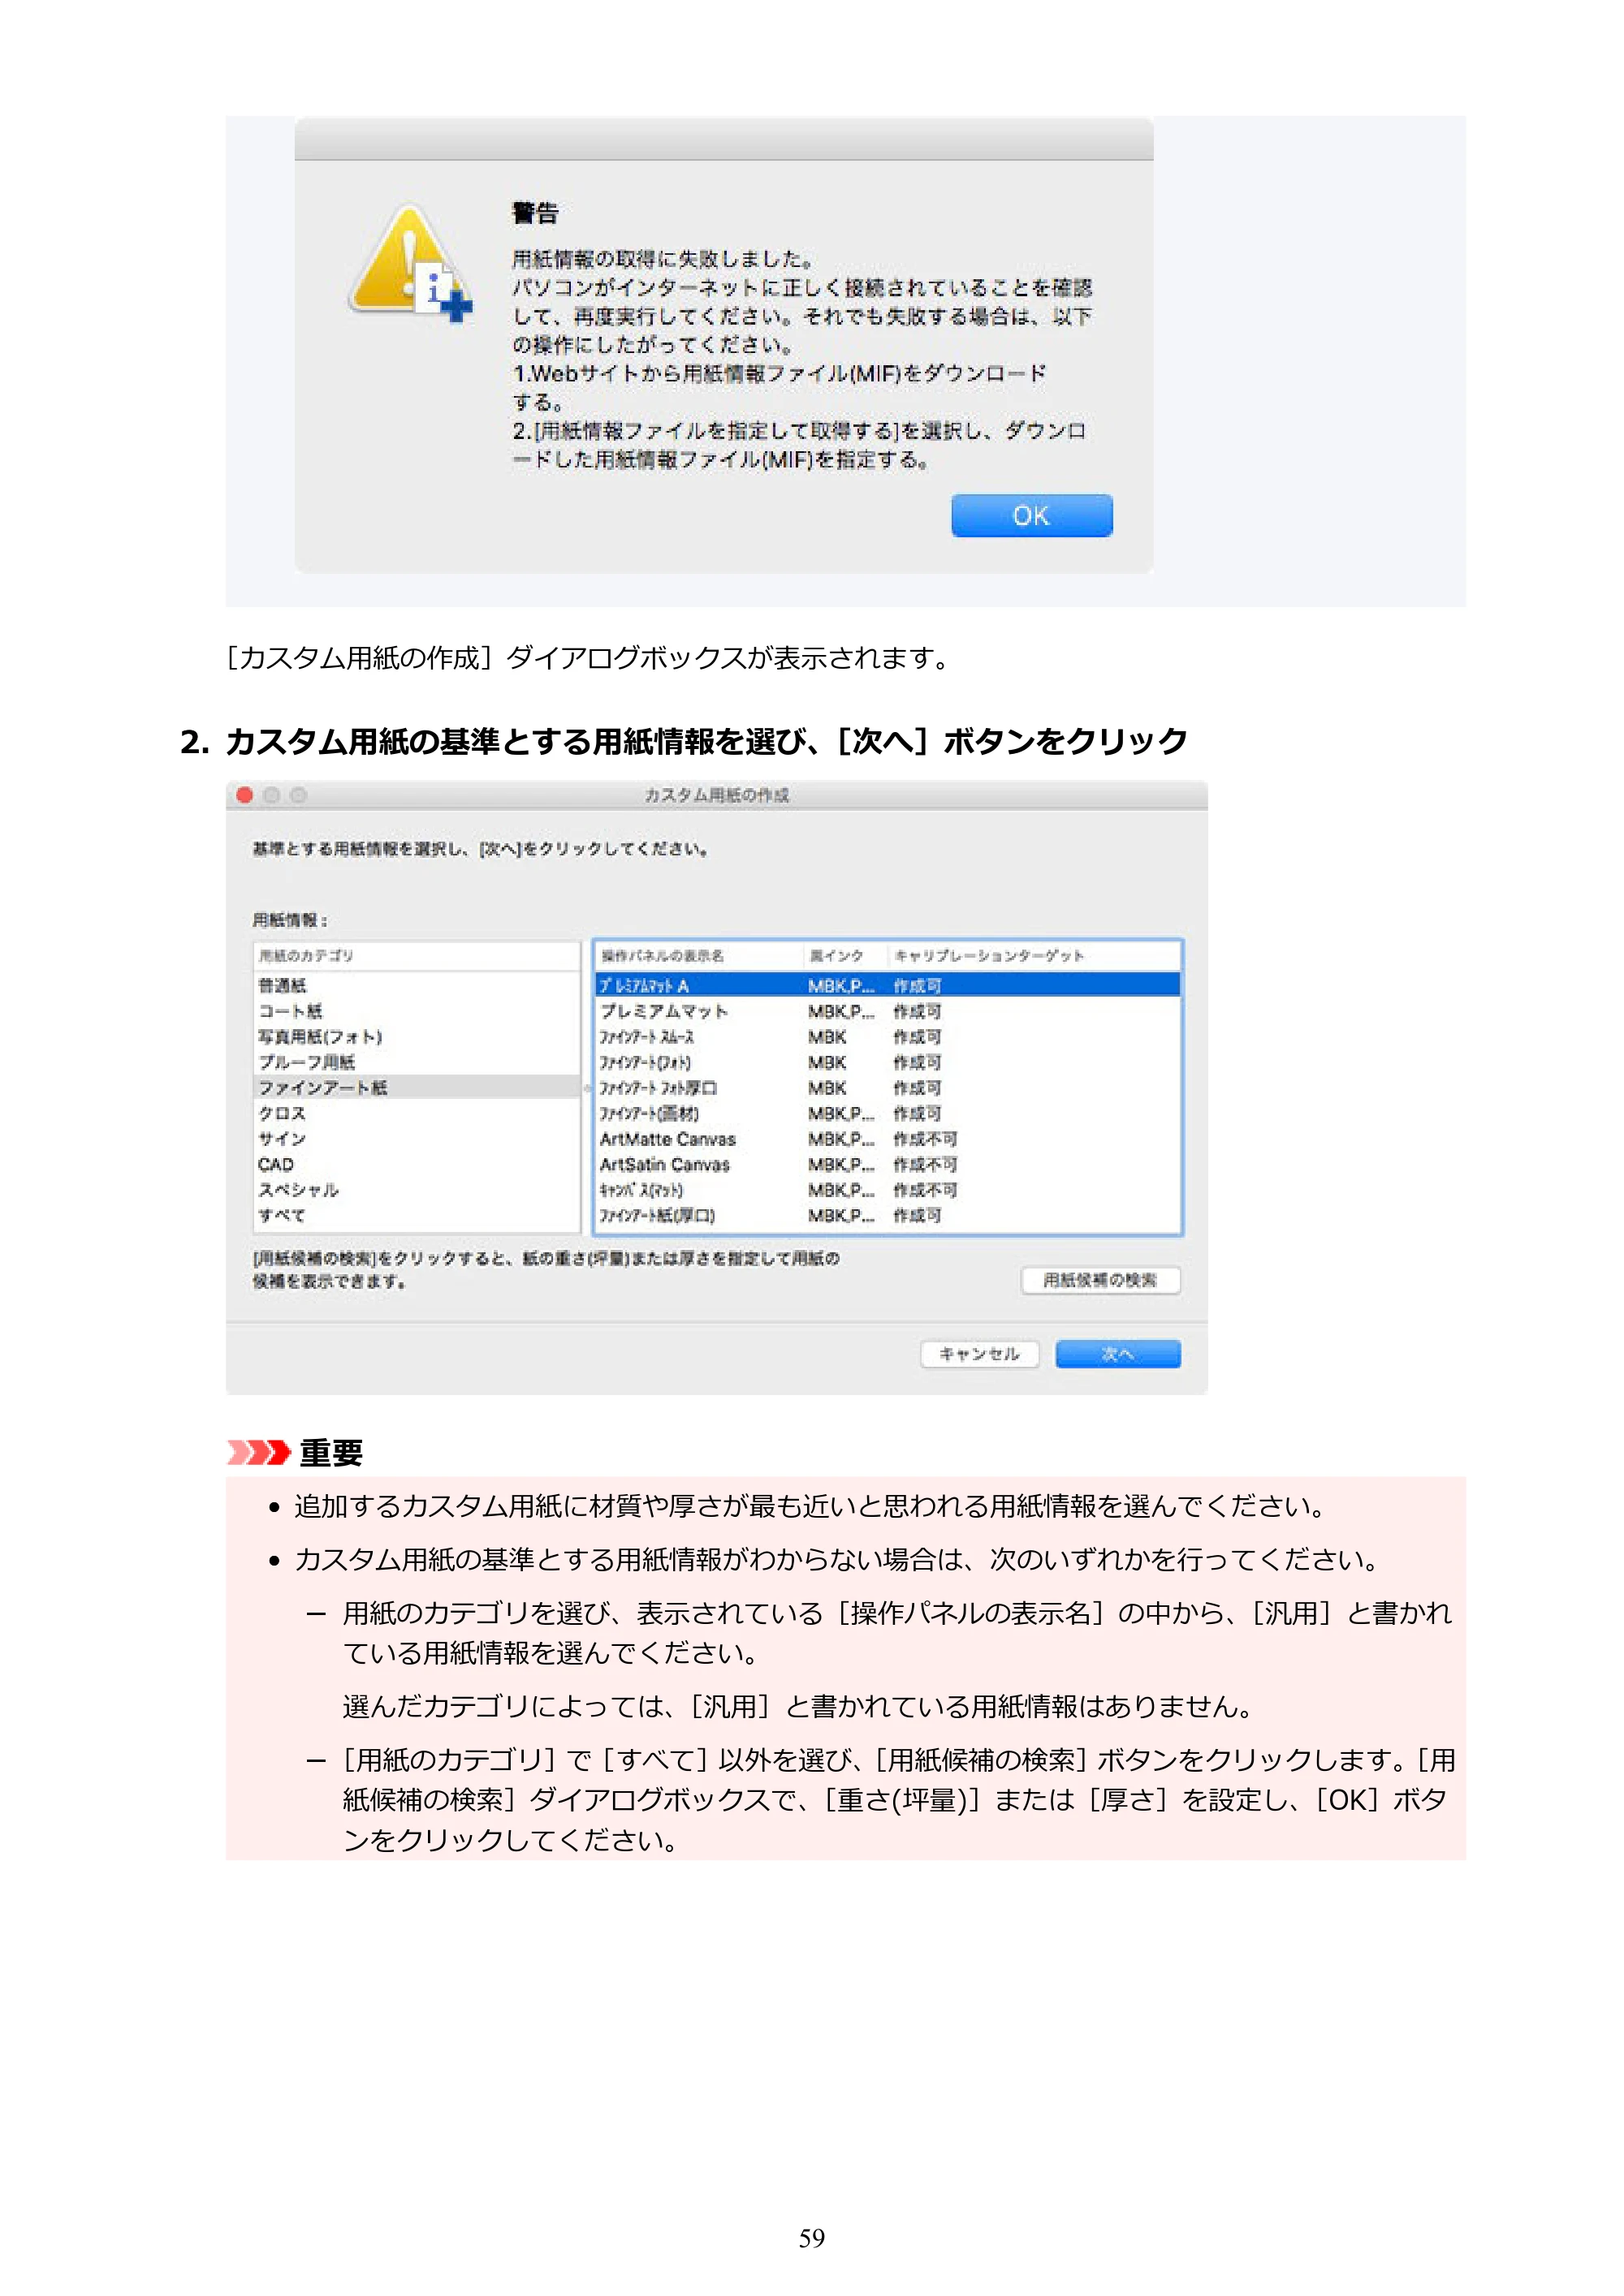The width and height of the screenshot is (1624, 2296).
Task: Click the 次へ button
Action: [x=1117, y=1353]
